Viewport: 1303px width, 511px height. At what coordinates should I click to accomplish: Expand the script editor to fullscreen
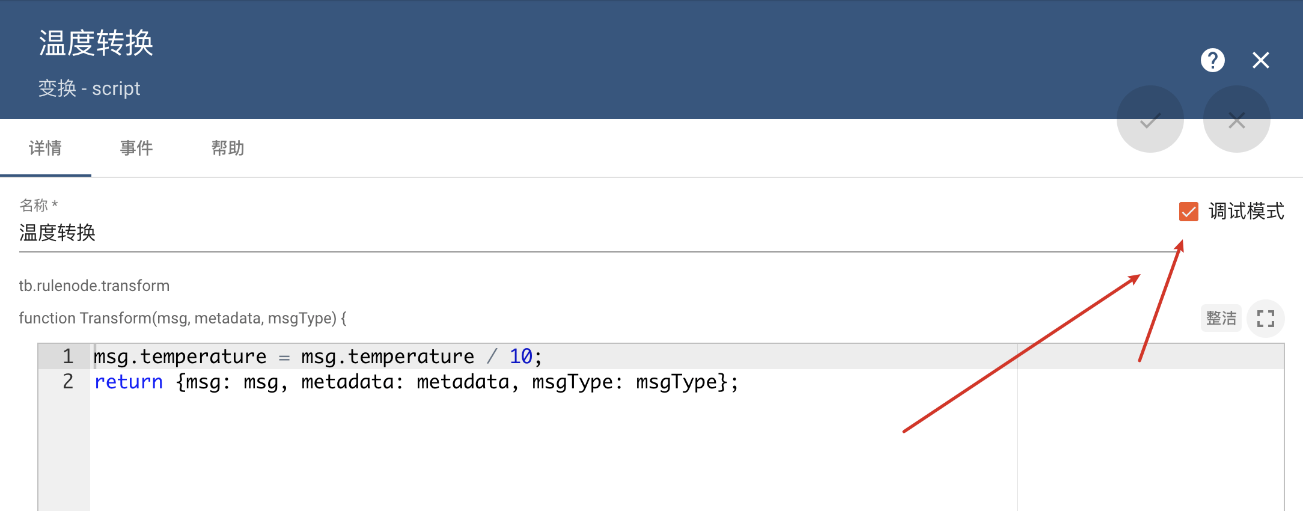(x=1265, y=318)
